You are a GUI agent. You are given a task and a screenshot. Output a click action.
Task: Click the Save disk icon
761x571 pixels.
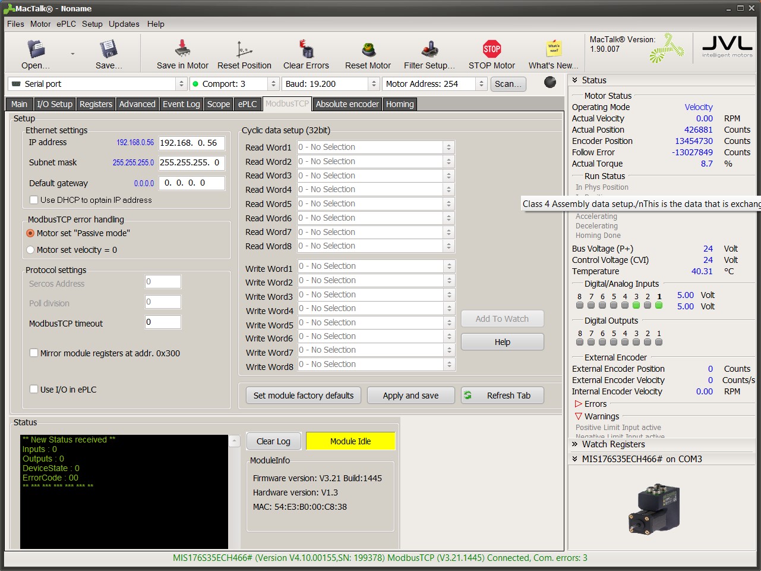pos(109,49)
